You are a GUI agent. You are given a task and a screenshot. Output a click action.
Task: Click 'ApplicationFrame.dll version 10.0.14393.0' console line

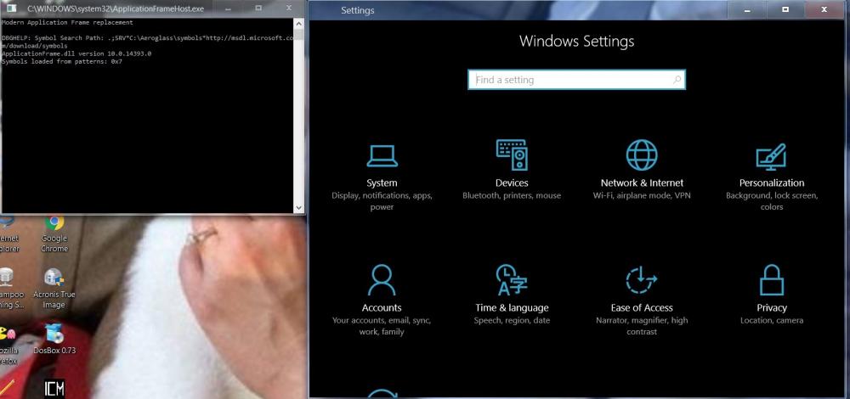76,54
